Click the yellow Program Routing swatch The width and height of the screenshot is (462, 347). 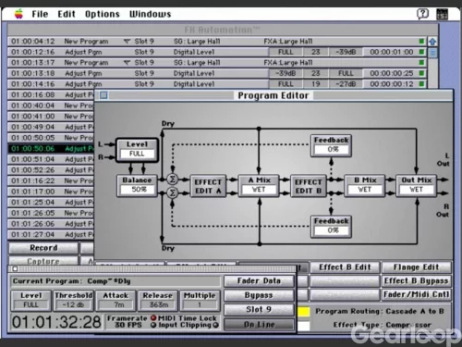pos(304,312)
